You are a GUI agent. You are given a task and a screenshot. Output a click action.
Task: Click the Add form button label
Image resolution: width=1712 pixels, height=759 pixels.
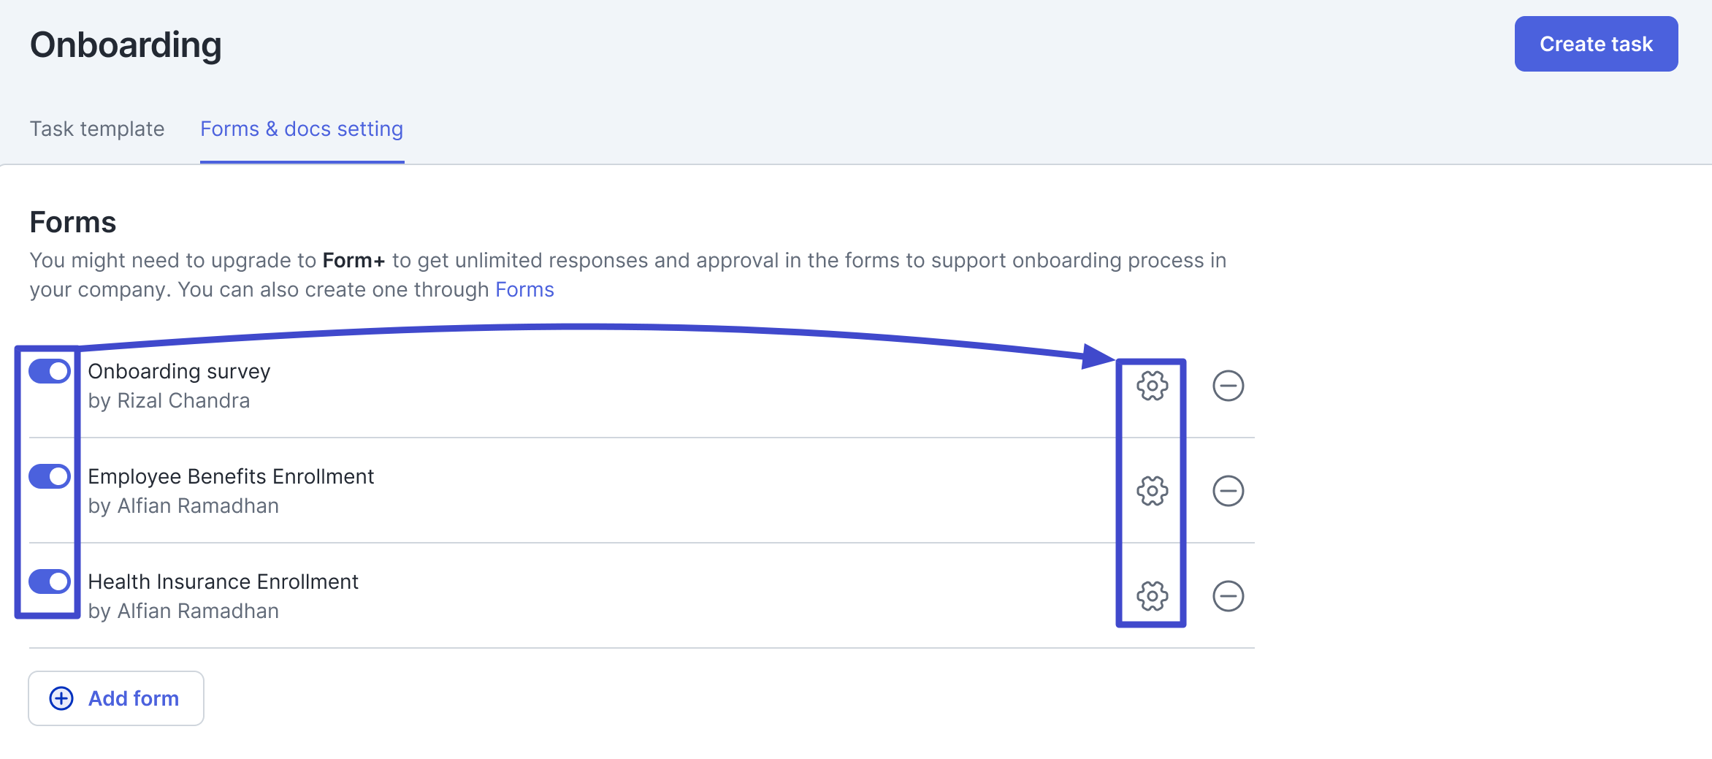click(134, 698)
